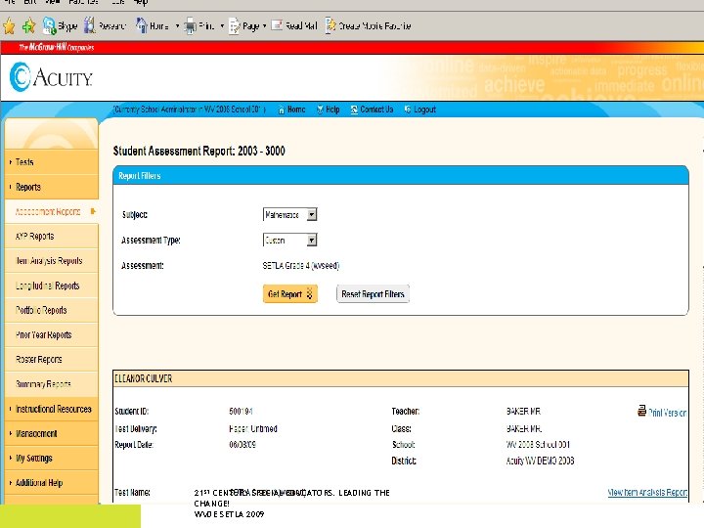This screenshot has height=528, width=704.
Task: Open the View Item Analysis Report link
Action: 647,493
